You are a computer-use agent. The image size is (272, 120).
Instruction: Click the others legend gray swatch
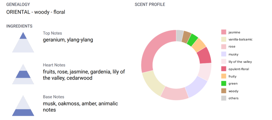[x=224, y=98]
